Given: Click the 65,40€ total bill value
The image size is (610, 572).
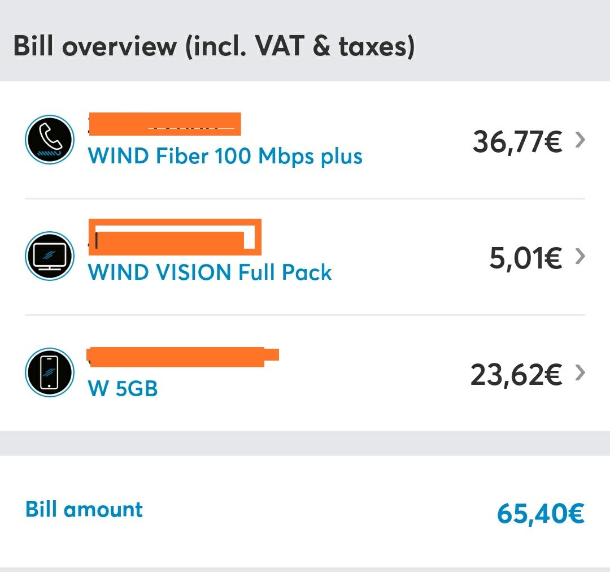Looking at the screenshot, I should point(541,513).
